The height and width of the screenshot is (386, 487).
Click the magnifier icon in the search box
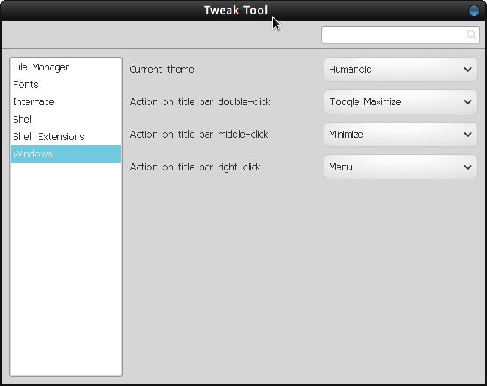[471, 35]
